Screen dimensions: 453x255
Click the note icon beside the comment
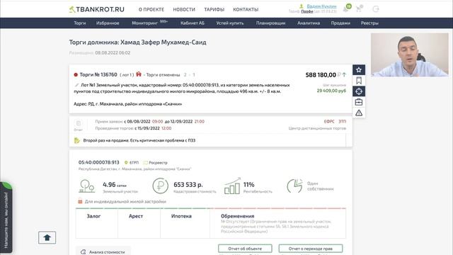(77, 140)
